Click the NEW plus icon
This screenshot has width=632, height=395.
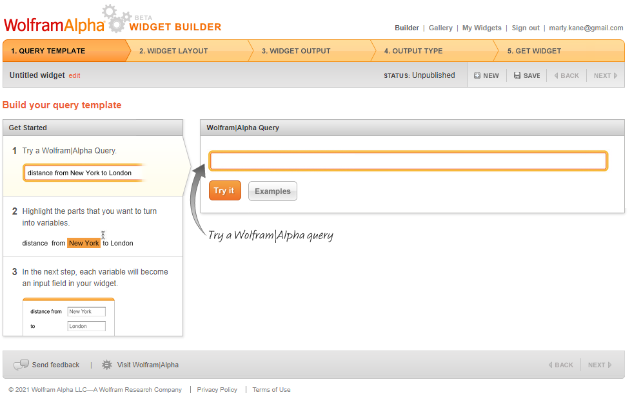pyautogui.click(x=477, y=75)
